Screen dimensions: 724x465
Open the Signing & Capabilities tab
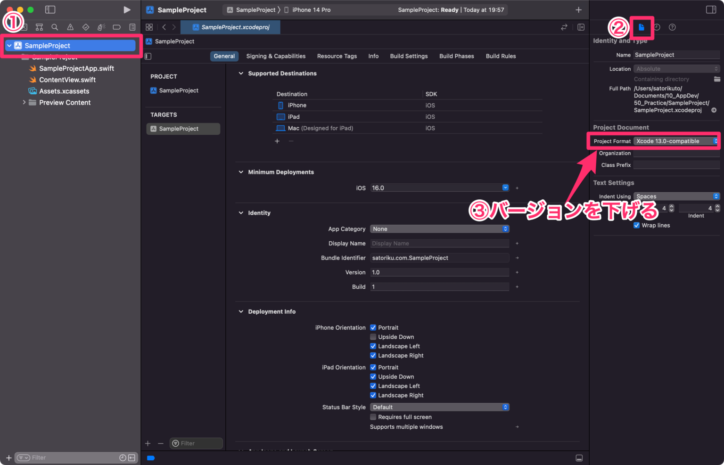(x=276, y=56)
